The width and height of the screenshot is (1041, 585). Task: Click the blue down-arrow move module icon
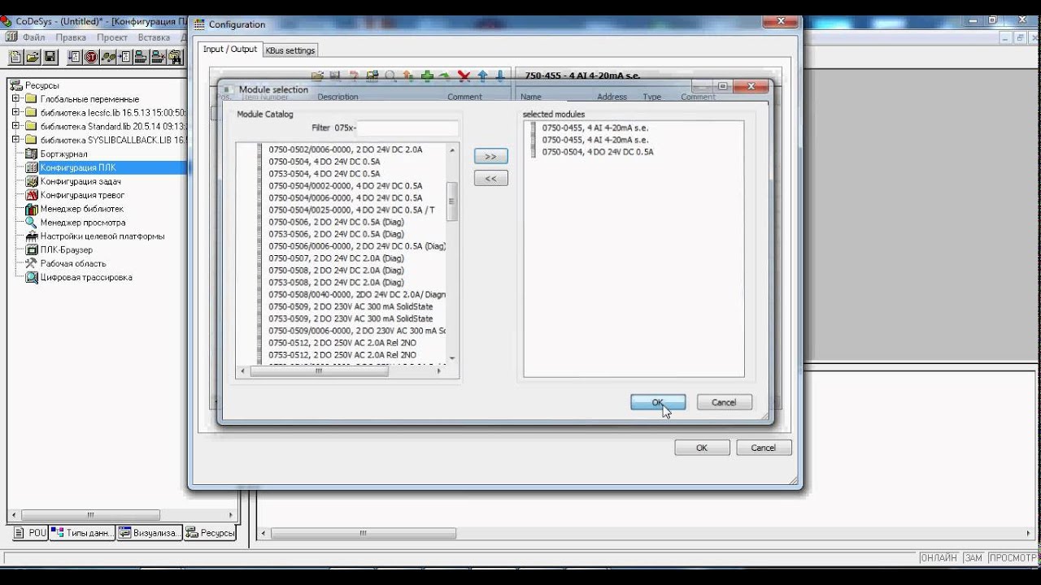(x=500, y=76)
